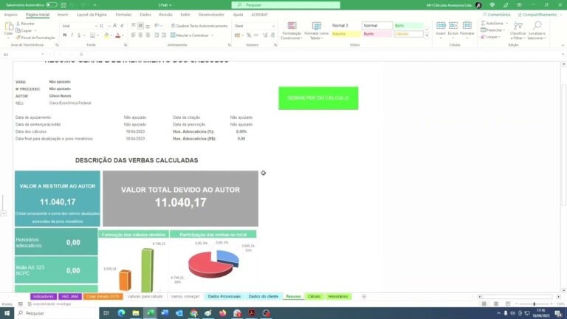Click Windows Start button

coord(7,313)
